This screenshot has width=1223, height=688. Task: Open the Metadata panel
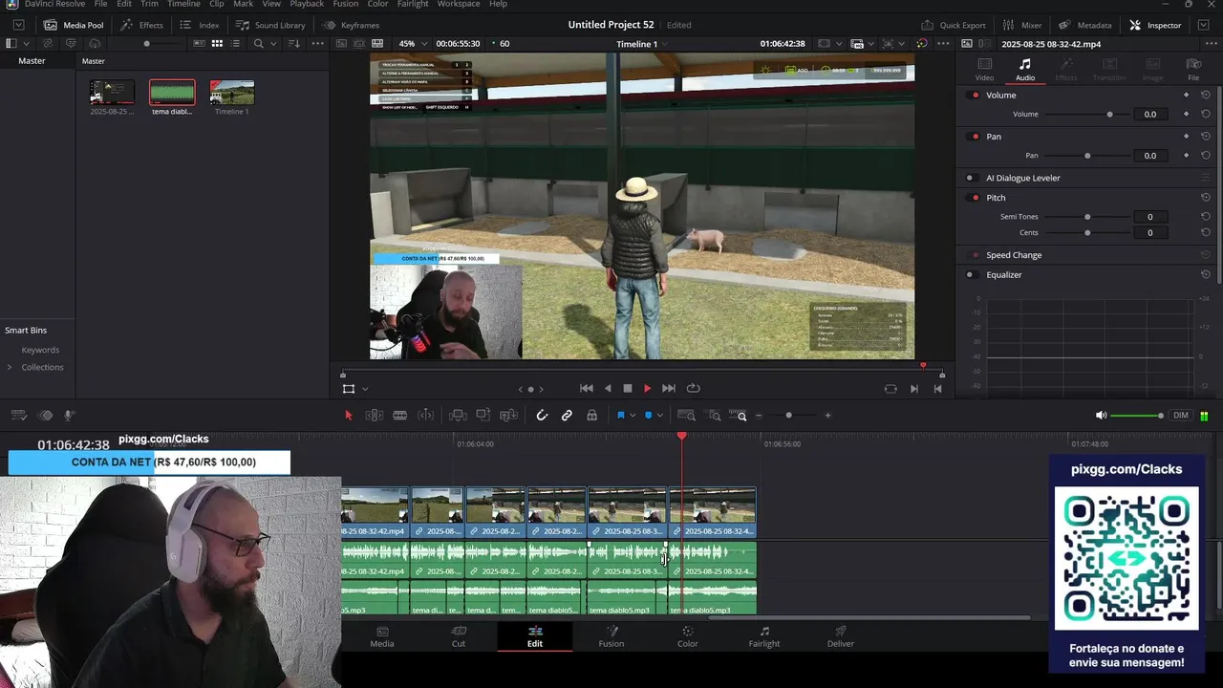coord(1085,25)
